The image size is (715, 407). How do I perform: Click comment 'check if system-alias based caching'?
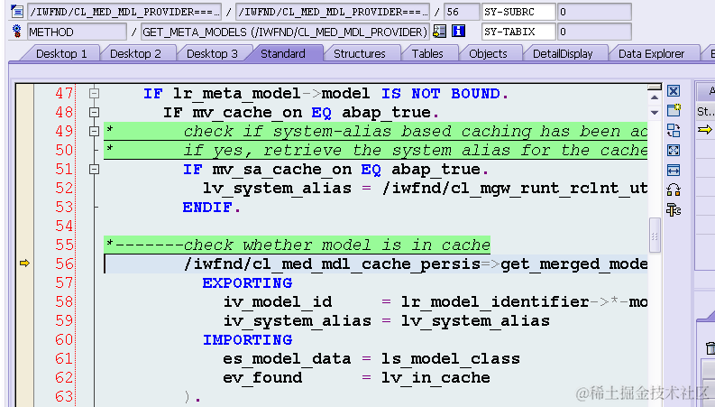358,132
